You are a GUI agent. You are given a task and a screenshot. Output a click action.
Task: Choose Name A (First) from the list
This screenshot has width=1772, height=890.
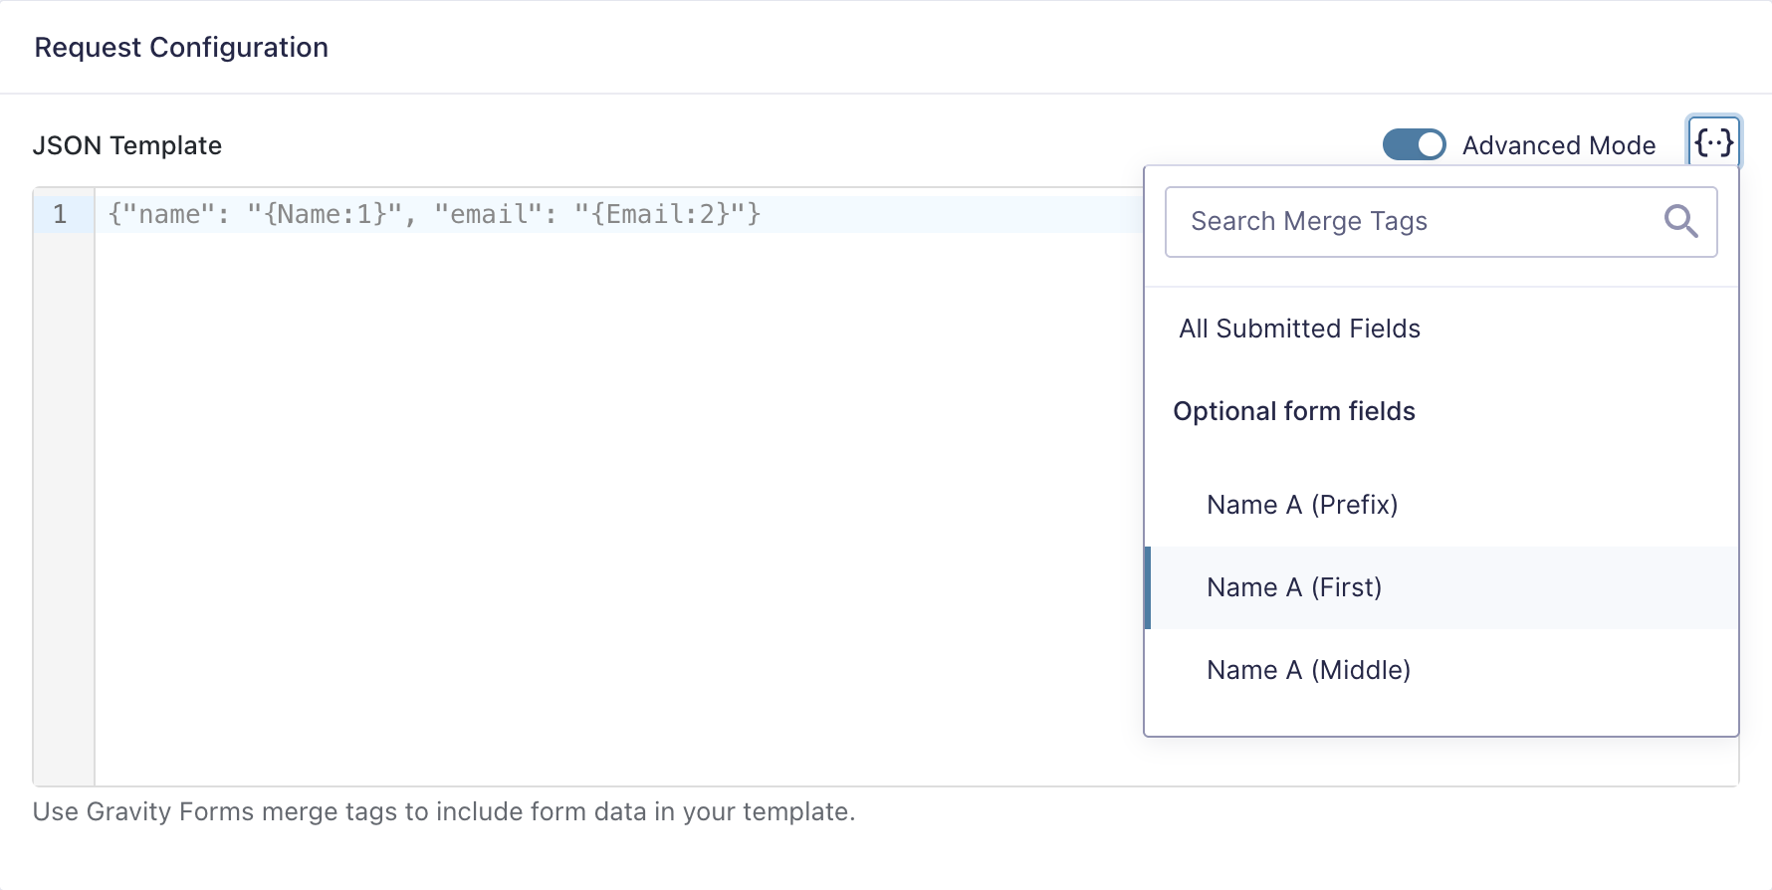coord(1294,587)
